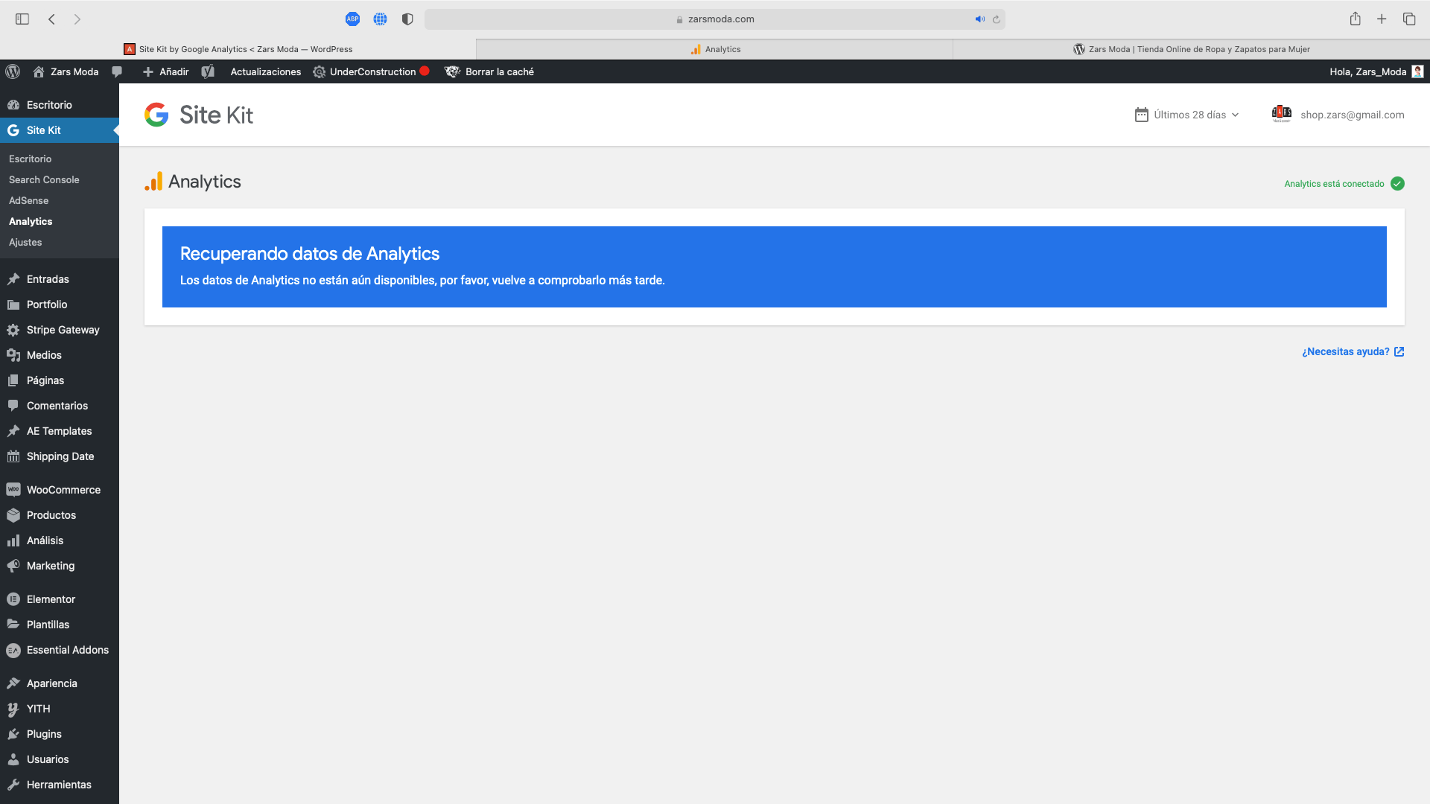Open Marketing in the sidebar
The width and height of the screenshot is (1430, 804).
pyautogui.click(x=60, y=566)
